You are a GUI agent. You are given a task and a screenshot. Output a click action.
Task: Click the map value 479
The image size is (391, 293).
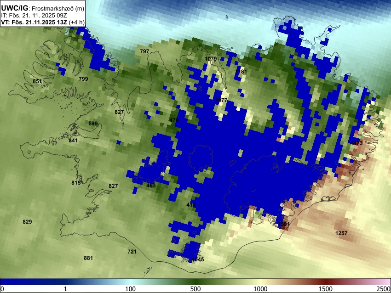coord(174,120)
